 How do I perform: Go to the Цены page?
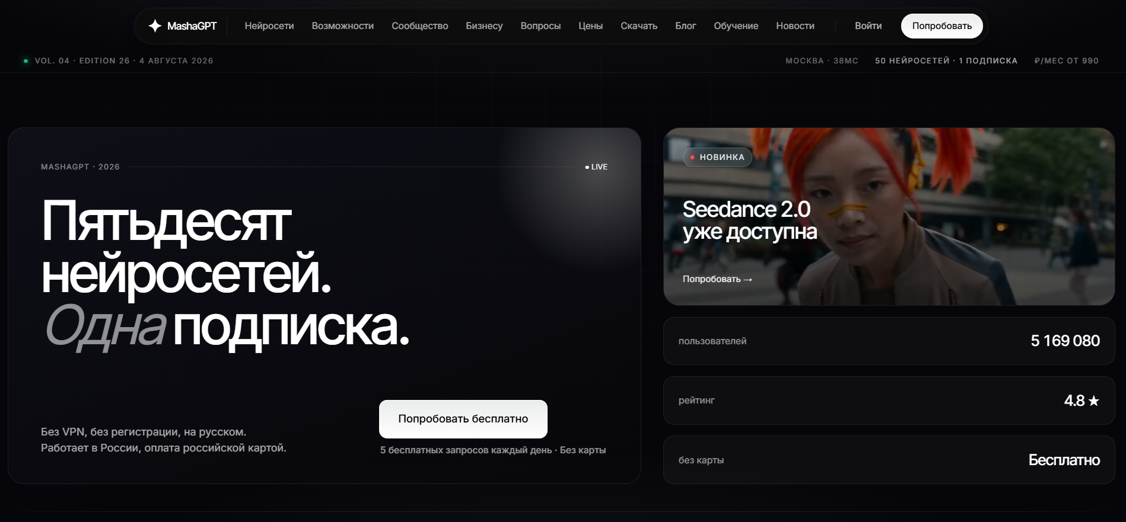click(591, 26)
